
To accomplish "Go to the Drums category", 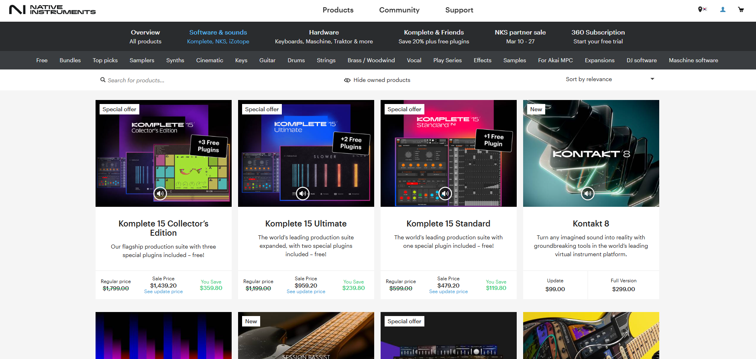I will (296, 60).
